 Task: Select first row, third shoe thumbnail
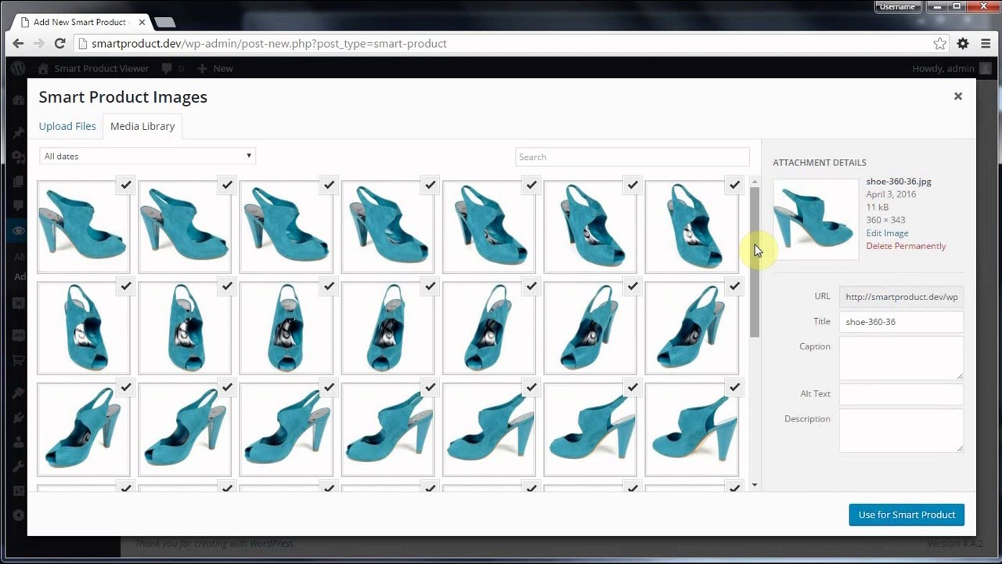286,227
